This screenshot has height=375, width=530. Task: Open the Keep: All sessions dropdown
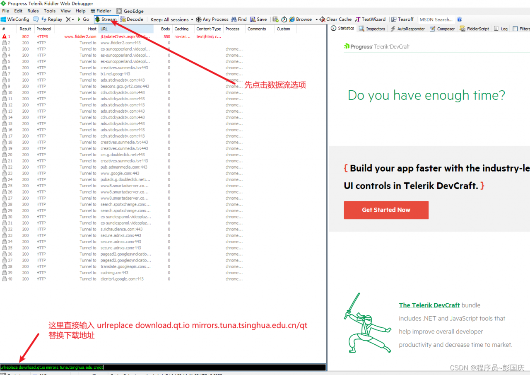172,19
